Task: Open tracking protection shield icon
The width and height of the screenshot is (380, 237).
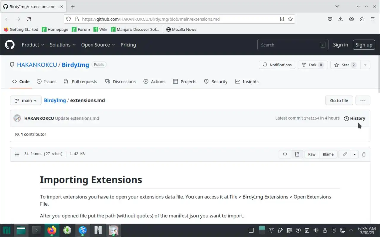Action: click(x=69, y=19)
